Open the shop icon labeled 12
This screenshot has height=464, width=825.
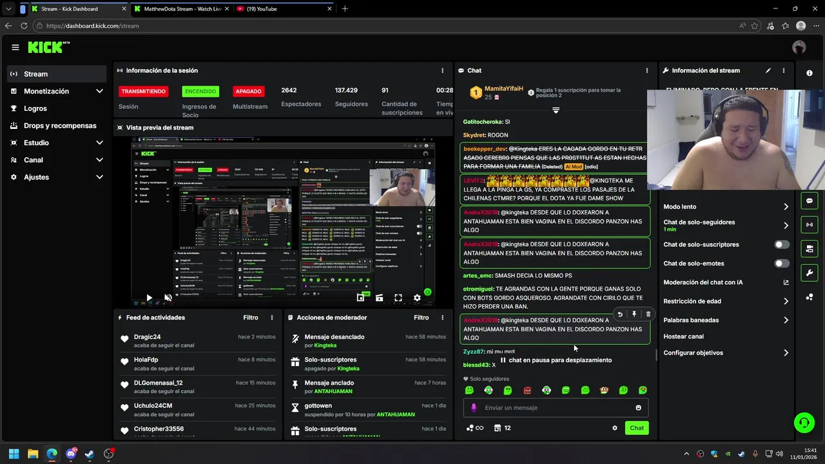502,428
